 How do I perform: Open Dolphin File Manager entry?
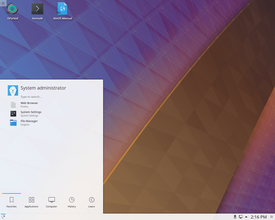29,123
